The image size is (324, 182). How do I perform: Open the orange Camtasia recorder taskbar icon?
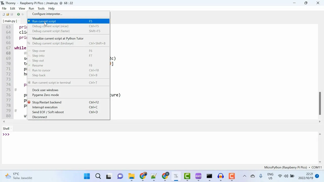coord(232,176)
